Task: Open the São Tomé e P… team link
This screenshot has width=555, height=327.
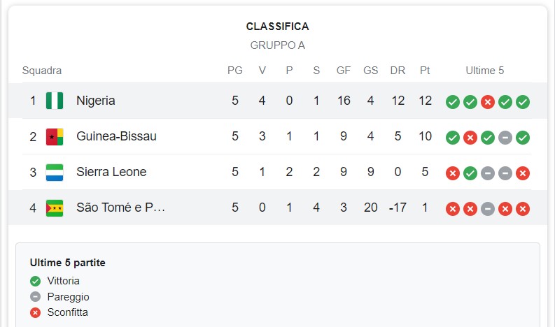Action: click(x=120, y=208)
